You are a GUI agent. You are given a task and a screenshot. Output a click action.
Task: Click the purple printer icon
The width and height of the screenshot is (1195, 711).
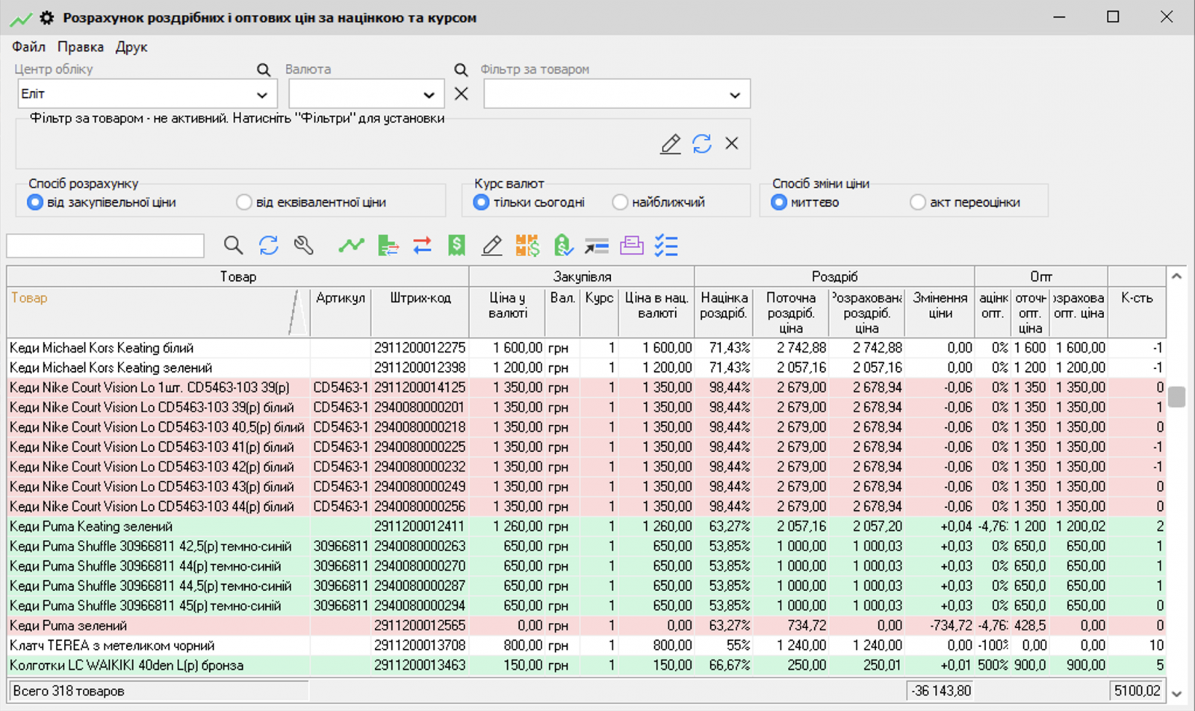pyautogui.click(x=631, y=246)
